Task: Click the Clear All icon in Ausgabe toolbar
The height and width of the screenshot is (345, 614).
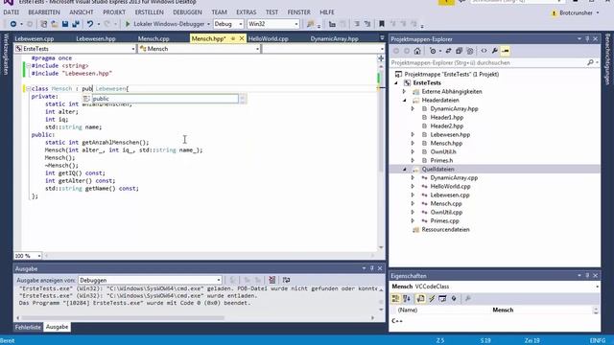Action: tap(272, 280)
